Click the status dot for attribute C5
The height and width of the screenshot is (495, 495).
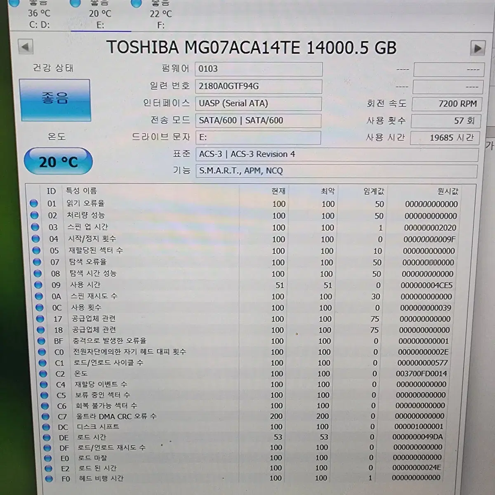[45, 395]
